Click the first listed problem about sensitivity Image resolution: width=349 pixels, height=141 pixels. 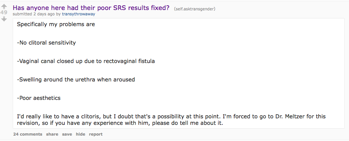click(46, 43)
